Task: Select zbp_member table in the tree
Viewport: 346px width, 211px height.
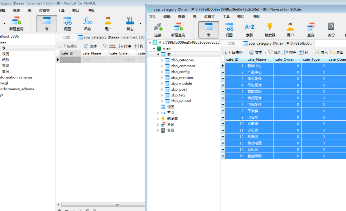Action: [x=182, y=78]
